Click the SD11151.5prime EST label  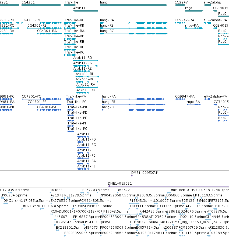pyautogui.click(x=193, y=233)
